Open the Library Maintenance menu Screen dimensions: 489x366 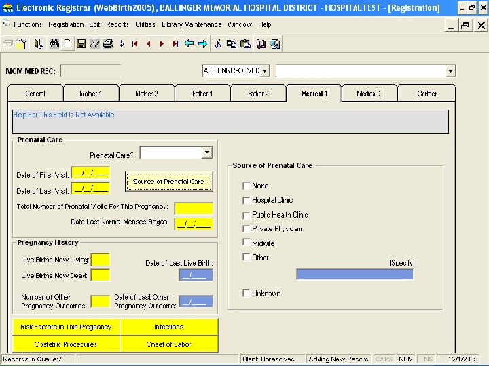click(191, 24)
